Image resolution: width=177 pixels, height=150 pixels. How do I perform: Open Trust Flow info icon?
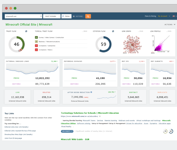pos(26,31)
